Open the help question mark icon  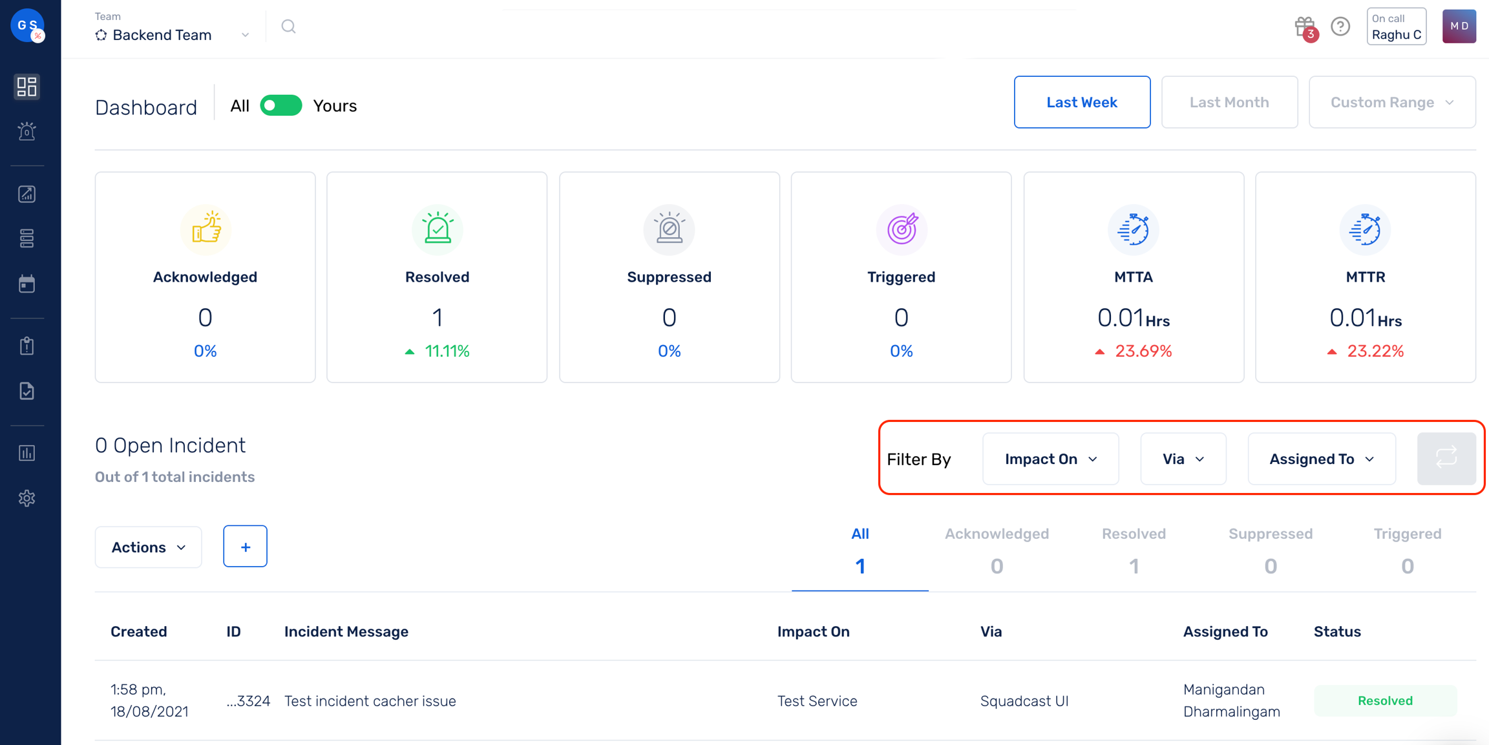click(x=1340, y=26)
